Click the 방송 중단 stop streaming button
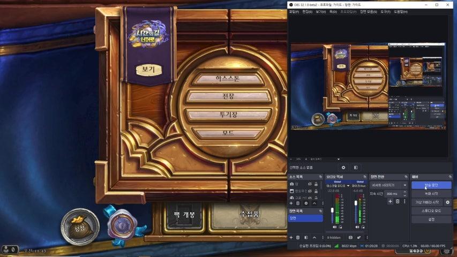 [431, 185]
